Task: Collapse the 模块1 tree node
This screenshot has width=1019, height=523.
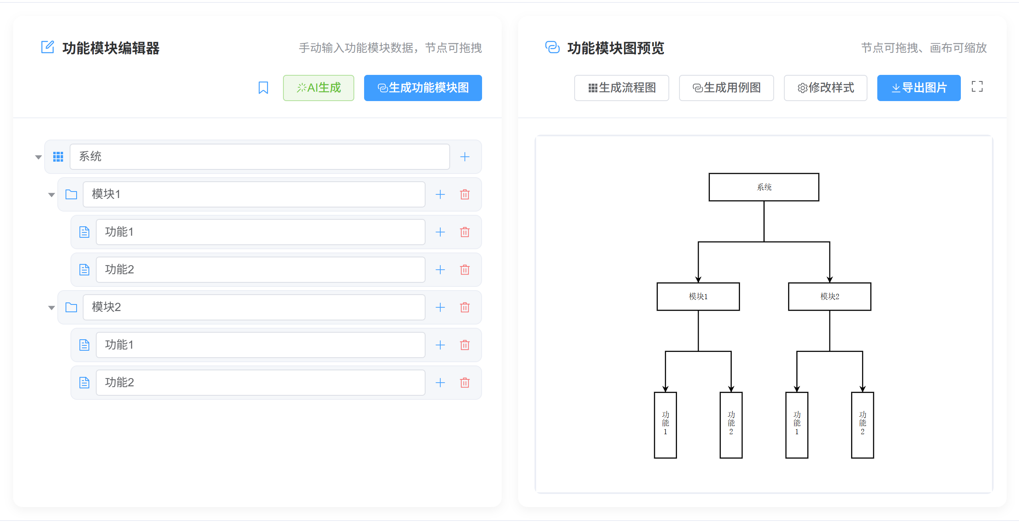Action: (x=51, y=194)
